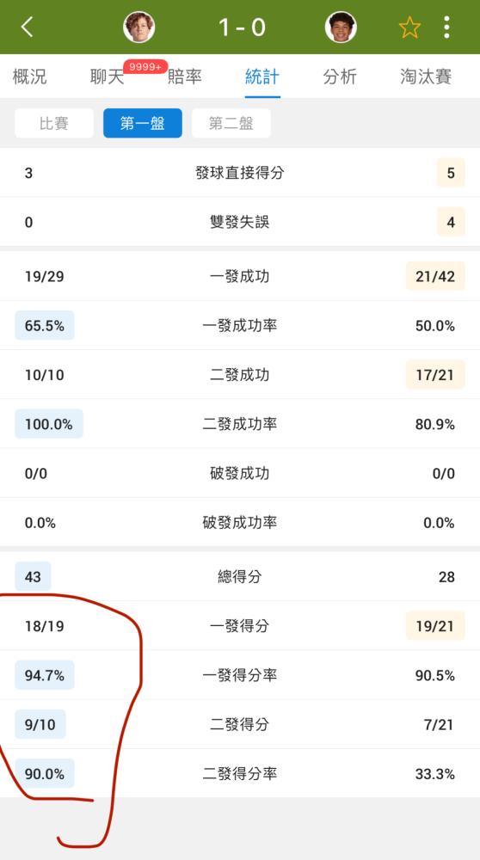Go to the 分析 tab
The width and height of the screenshot is (480, 860).
click(340, 77)
